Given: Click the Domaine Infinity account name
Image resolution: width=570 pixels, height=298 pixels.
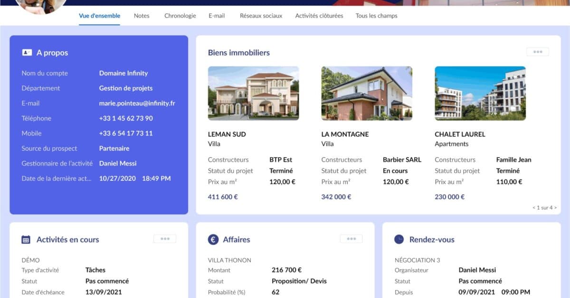Looking at the screenshot, I should (123, 73).
